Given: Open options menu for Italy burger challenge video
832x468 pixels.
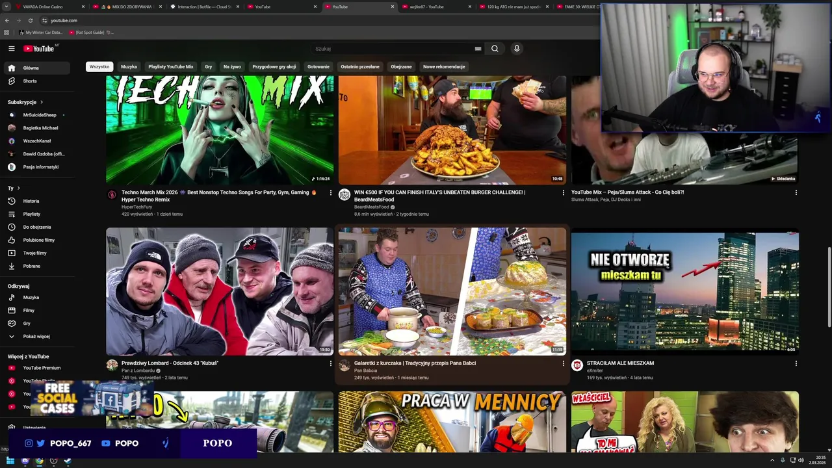Looking at the screenshot, I should coord(564,192).
